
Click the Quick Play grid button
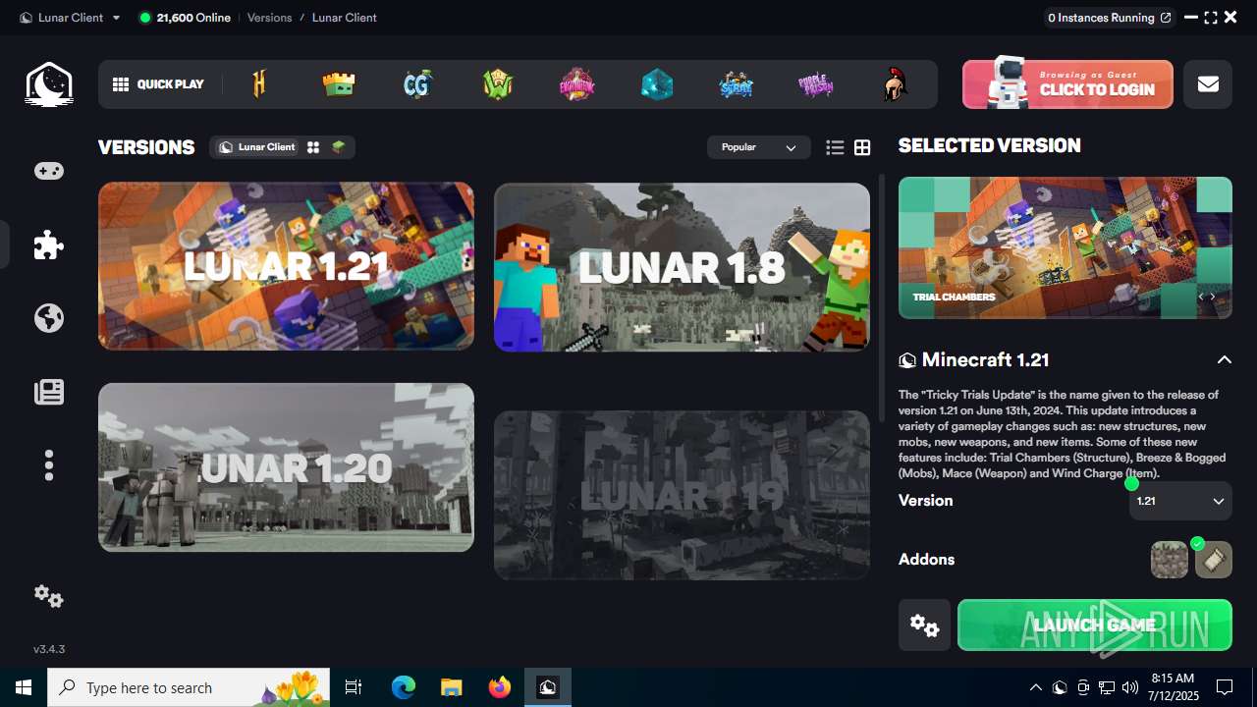tap(158, 84)
